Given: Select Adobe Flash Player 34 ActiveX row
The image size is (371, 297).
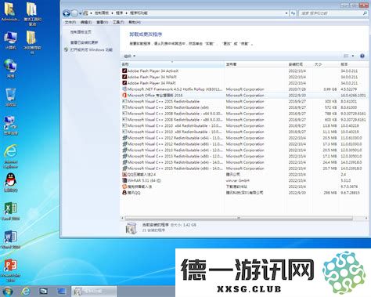Looking at the screenshot, I should click(x=244, y=71).
